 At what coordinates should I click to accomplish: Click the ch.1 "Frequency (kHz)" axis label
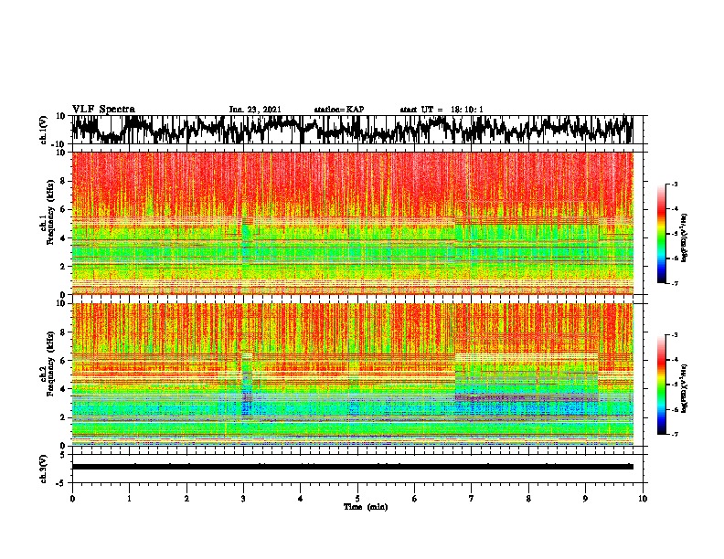[x=51, y=213]
